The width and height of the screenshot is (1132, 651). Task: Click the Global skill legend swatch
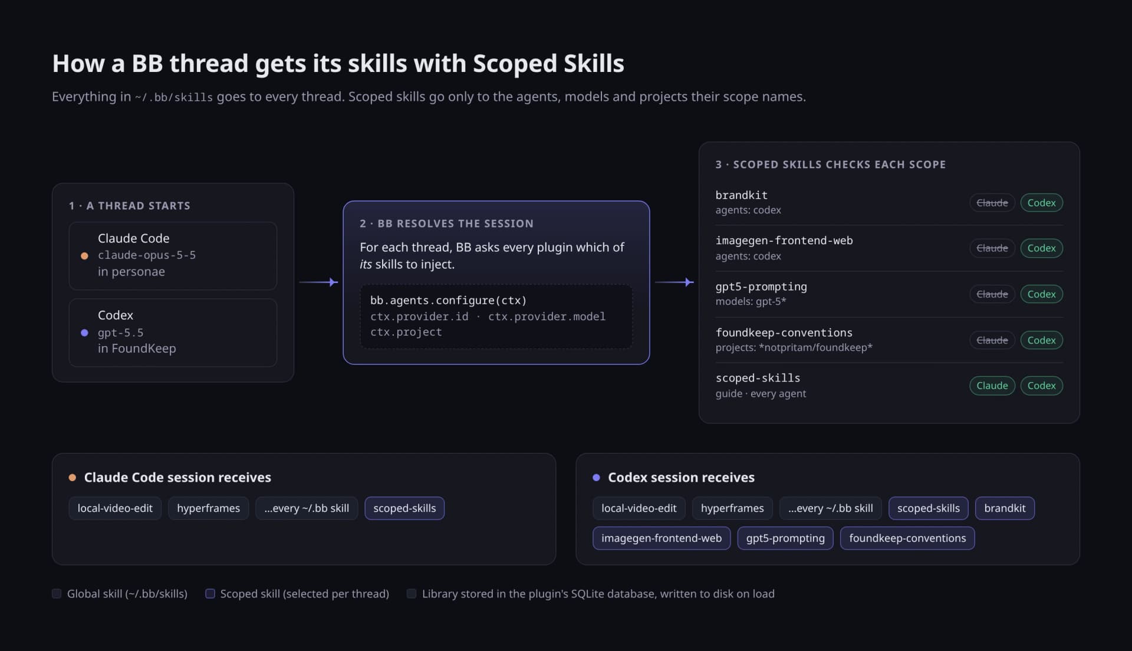click(x=57, y=594)
